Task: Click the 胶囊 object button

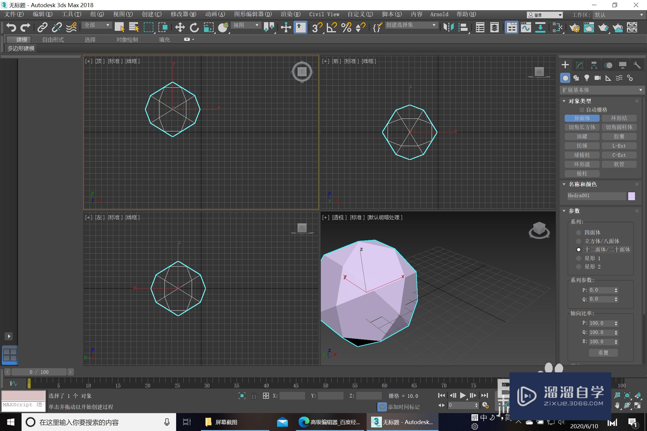Action: coord(619,137)
